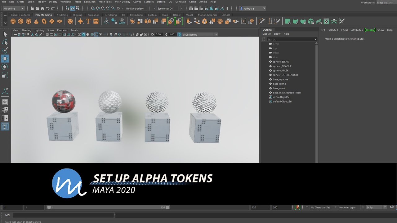This screenshot has height=223, width=397.
Task: Toggle textured display in the viewport
Action: click(96, 34)
